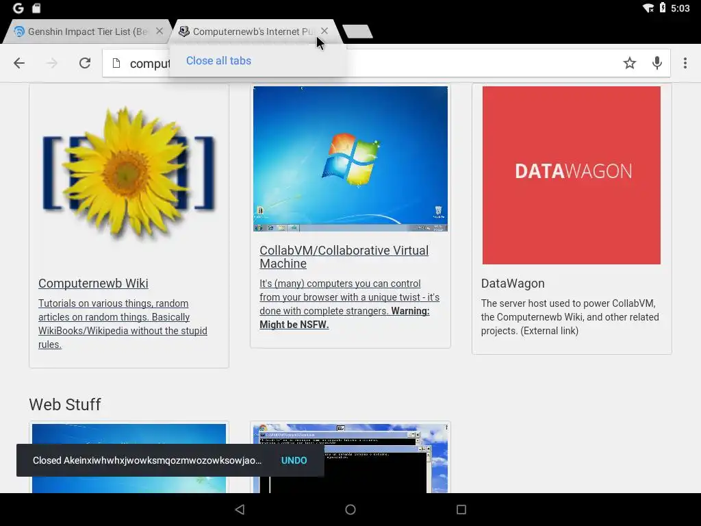The height and width of the screenshot is (526, 701).
Task: Choose Close all tabs from the popup
Action: coord(218,60)
